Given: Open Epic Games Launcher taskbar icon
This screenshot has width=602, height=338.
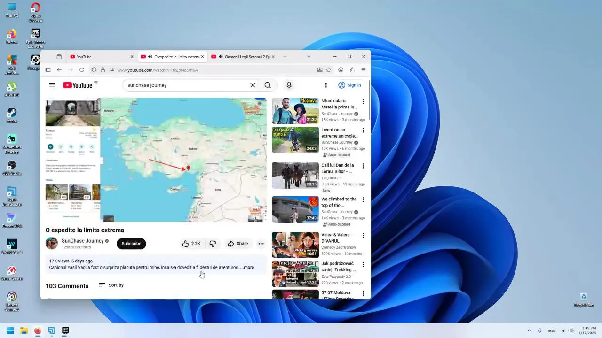Looking at the screenshot, I should click(65, 330).
